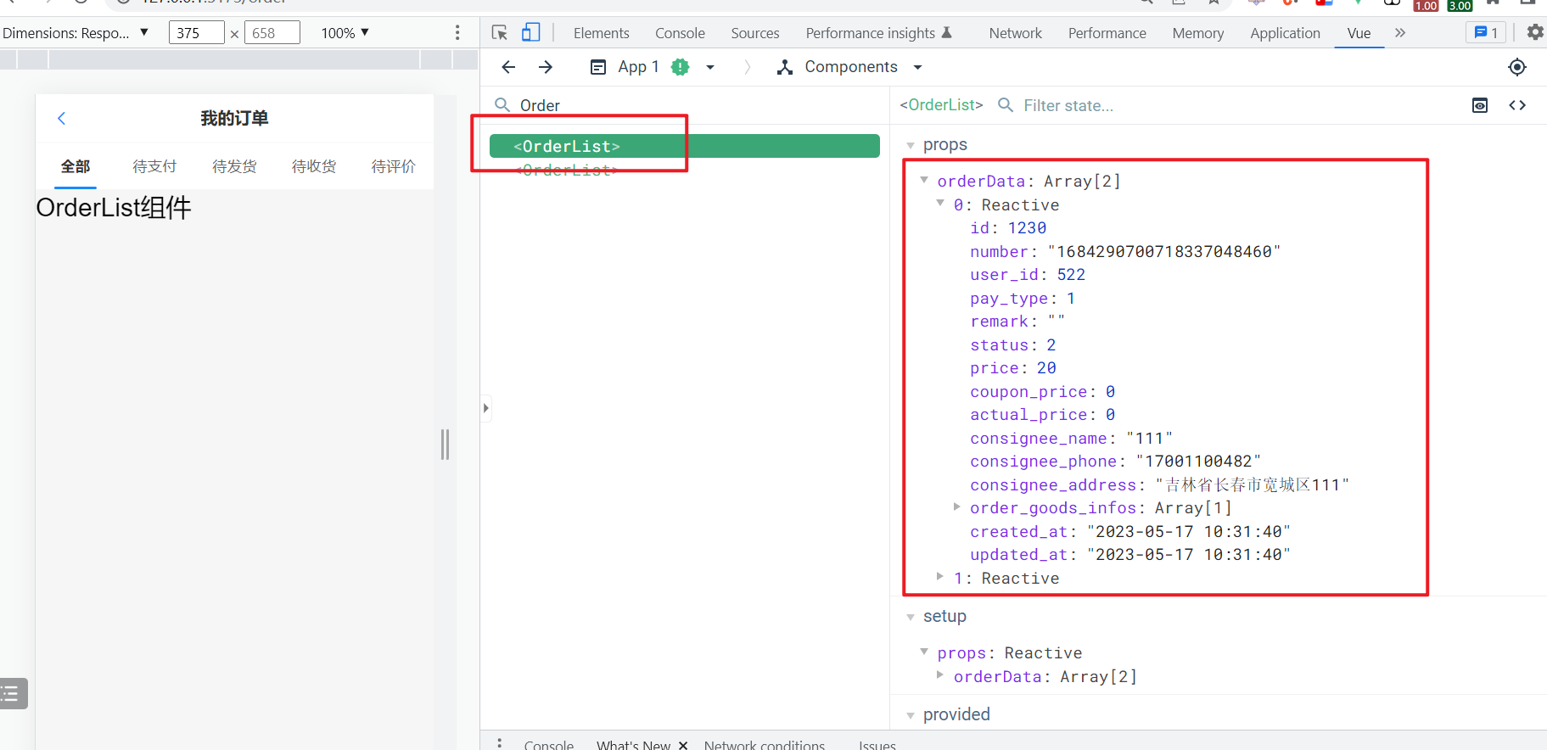The width and height of the screenshot is (1547, 750).
Task: Open the Components inspector dropdown
Action: [x=850, y=67]
